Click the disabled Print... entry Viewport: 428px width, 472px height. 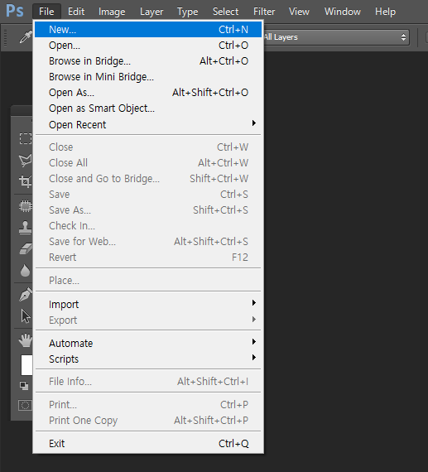pyautogui.click(x=148, y=405)
